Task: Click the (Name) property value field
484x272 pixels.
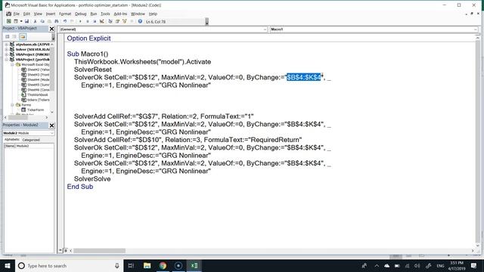Action: coord(35,146)
